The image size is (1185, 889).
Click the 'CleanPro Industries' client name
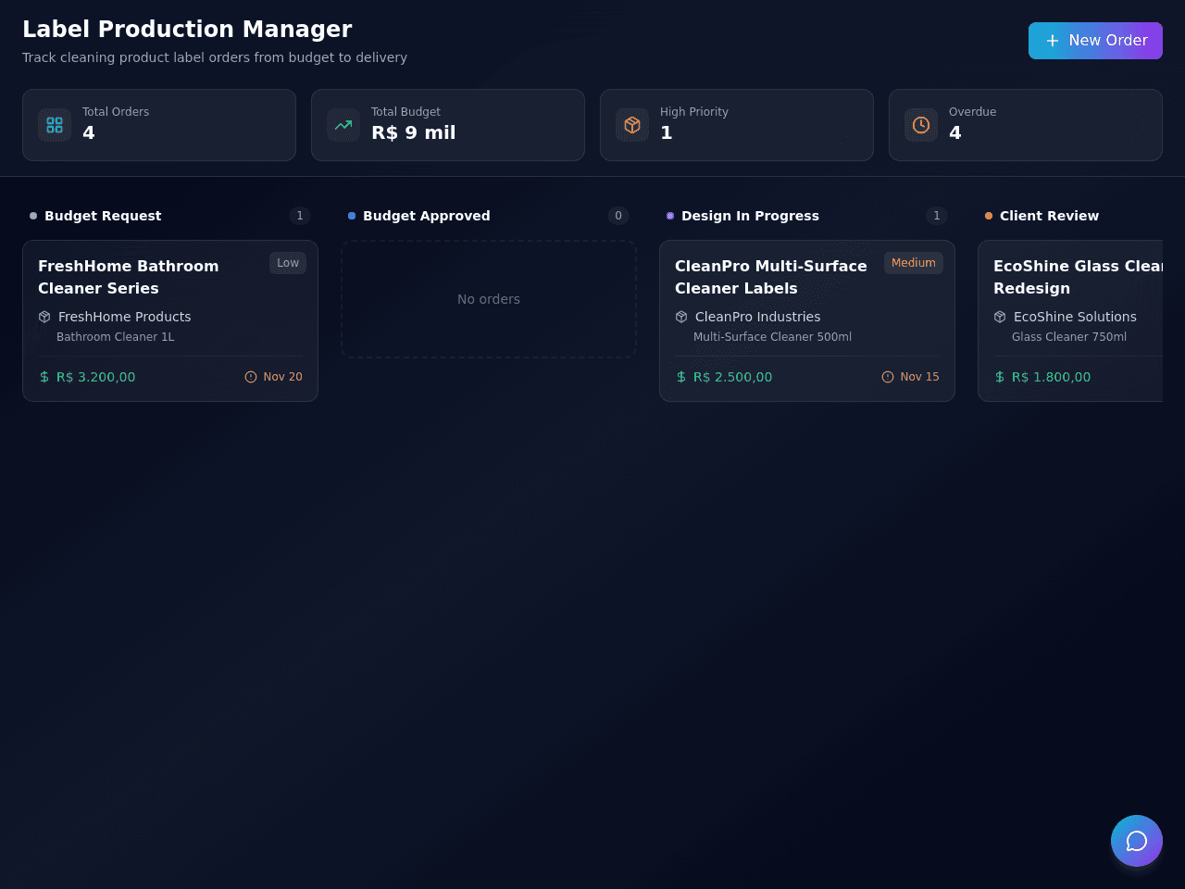coord(758,317)
